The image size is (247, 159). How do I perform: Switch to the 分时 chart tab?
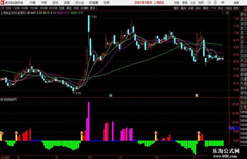pyautogui.click(x=8, y=8)
